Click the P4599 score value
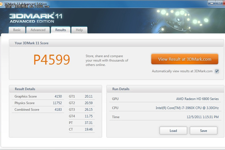Viewport: 225px width, 150px height. point(52,60)
